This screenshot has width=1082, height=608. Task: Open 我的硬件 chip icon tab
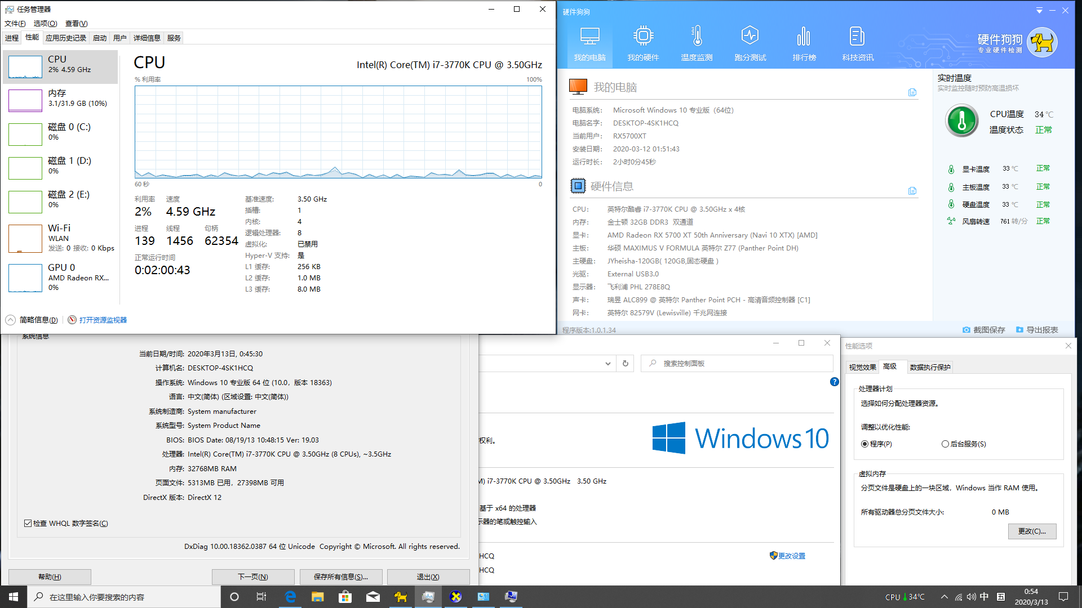click(643, 44)
